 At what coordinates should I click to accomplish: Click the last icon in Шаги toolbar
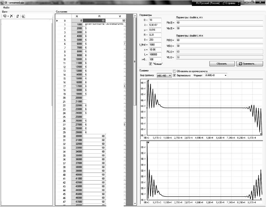[x=23, y=16]
